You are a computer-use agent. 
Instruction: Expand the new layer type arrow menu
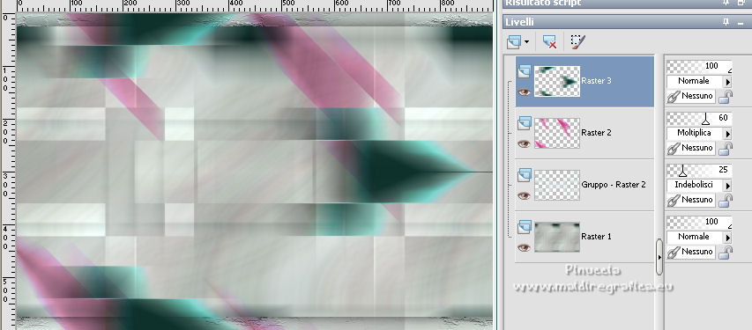526,42
